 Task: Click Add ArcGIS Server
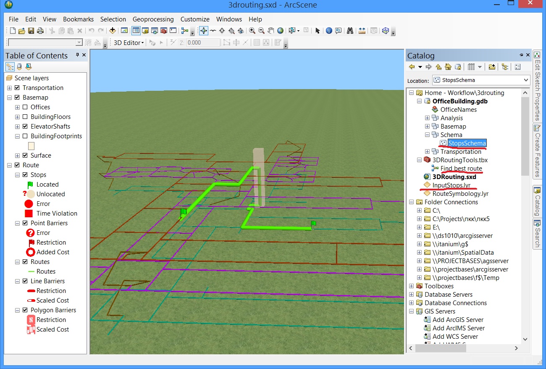click(x=458, y=320)
